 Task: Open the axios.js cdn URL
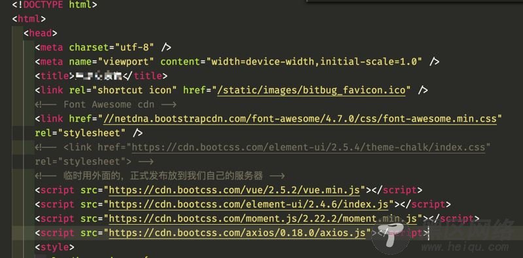[237, 233]
